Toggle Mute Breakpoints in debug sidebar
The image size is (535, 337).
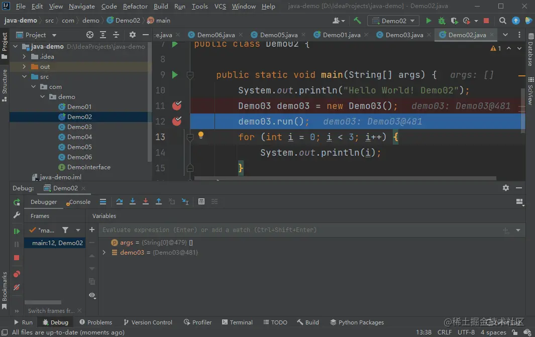click(17, 287)
